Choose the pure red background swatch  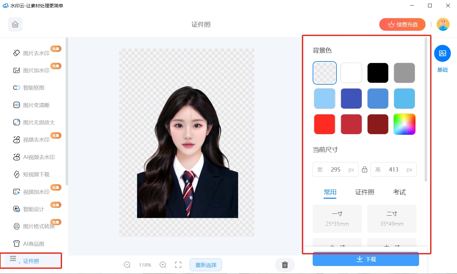pyautogui.click(x=324, y=124)
